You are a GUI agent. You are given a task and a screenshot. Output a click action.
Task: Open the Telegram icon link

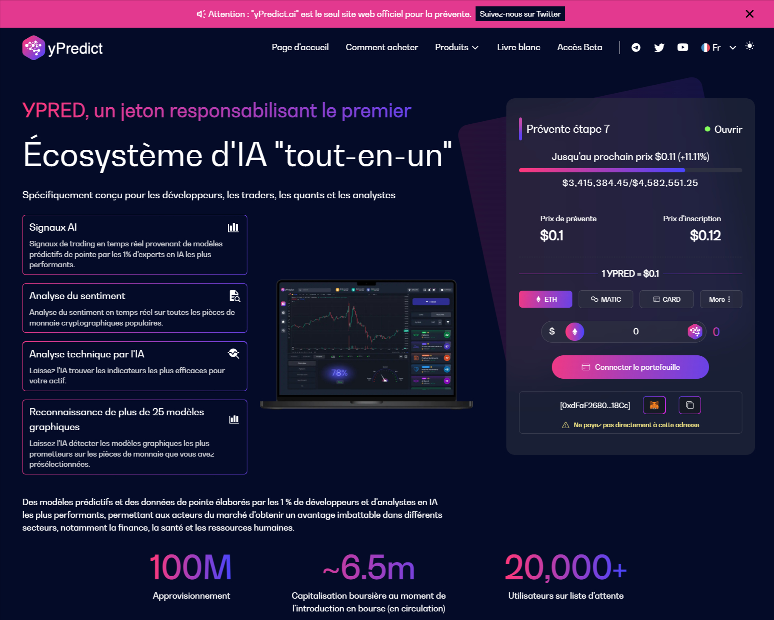pos(636,47)
